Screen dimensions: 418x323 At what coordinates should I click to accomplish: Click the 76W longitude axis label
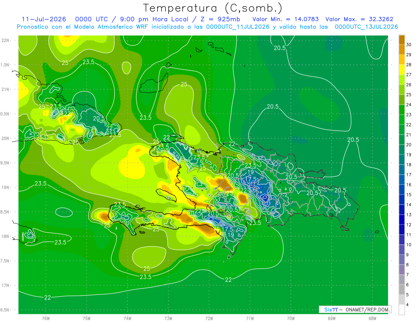46,318
